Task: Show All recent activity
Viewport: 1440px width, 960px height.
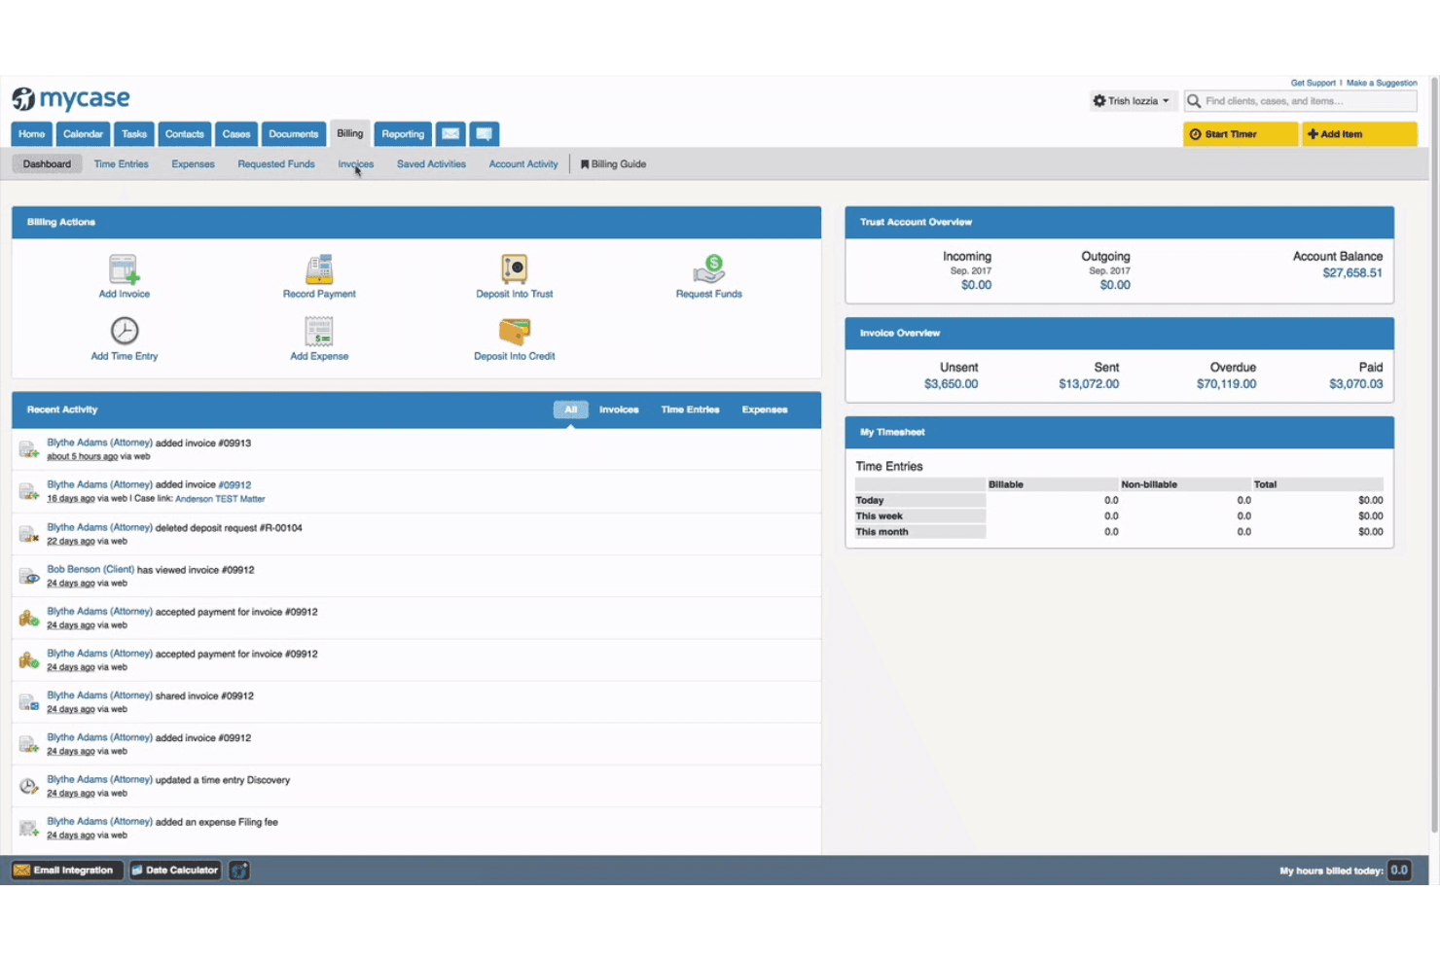Action: tap(571, 409)
